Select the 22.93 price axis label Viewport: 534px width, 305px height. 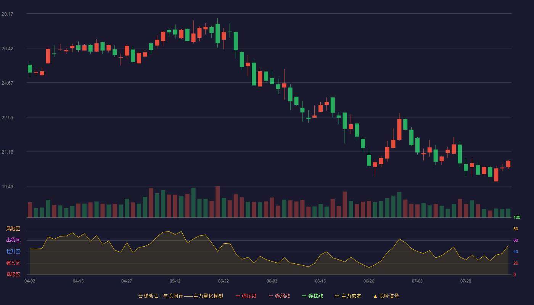[x=8, y=117]
